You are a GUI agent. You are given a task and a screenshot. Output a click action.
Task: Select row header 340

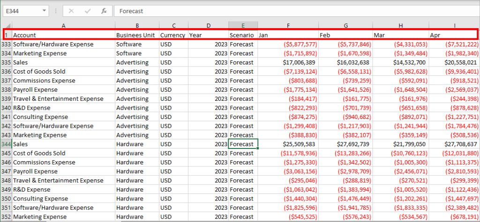tap(6, 108)
